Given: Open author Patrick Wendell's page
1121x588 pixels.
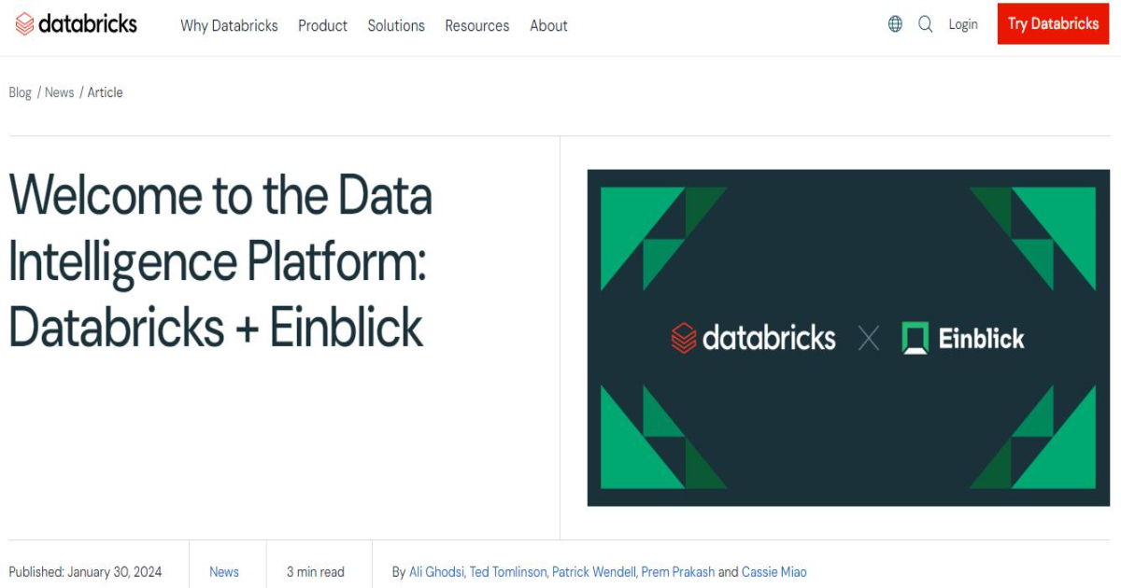Looking at the screenshot, I should [x=593, y=572].
